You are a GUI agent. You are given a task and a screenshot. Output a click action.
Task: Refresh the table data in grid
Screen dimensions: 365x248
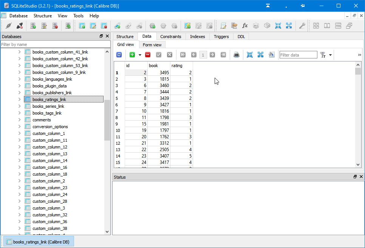119,55
